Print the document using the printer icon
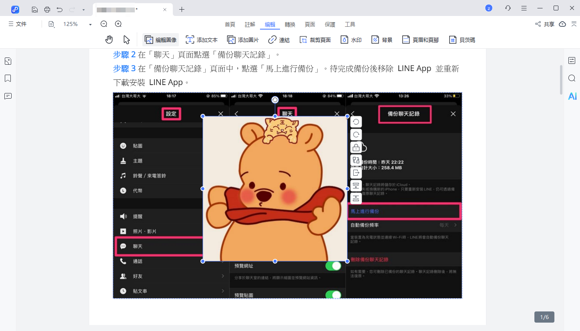The height and width of the screenshot is (331, 580). coord(47,9)
